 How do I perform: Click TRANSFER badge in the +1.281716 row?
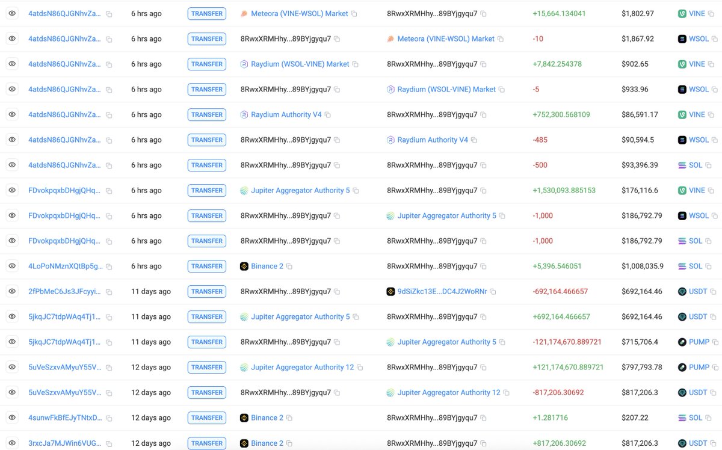point(207,418)
